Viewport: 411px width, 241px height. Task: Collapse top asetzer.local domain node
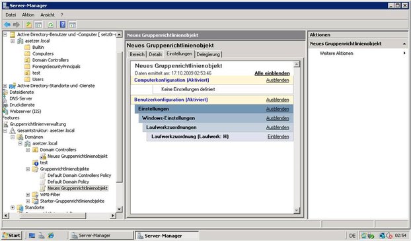click(x=13, y=41)
